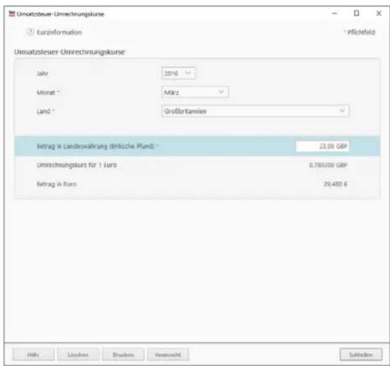
Task: Close the window with the X
Action: 379,13
